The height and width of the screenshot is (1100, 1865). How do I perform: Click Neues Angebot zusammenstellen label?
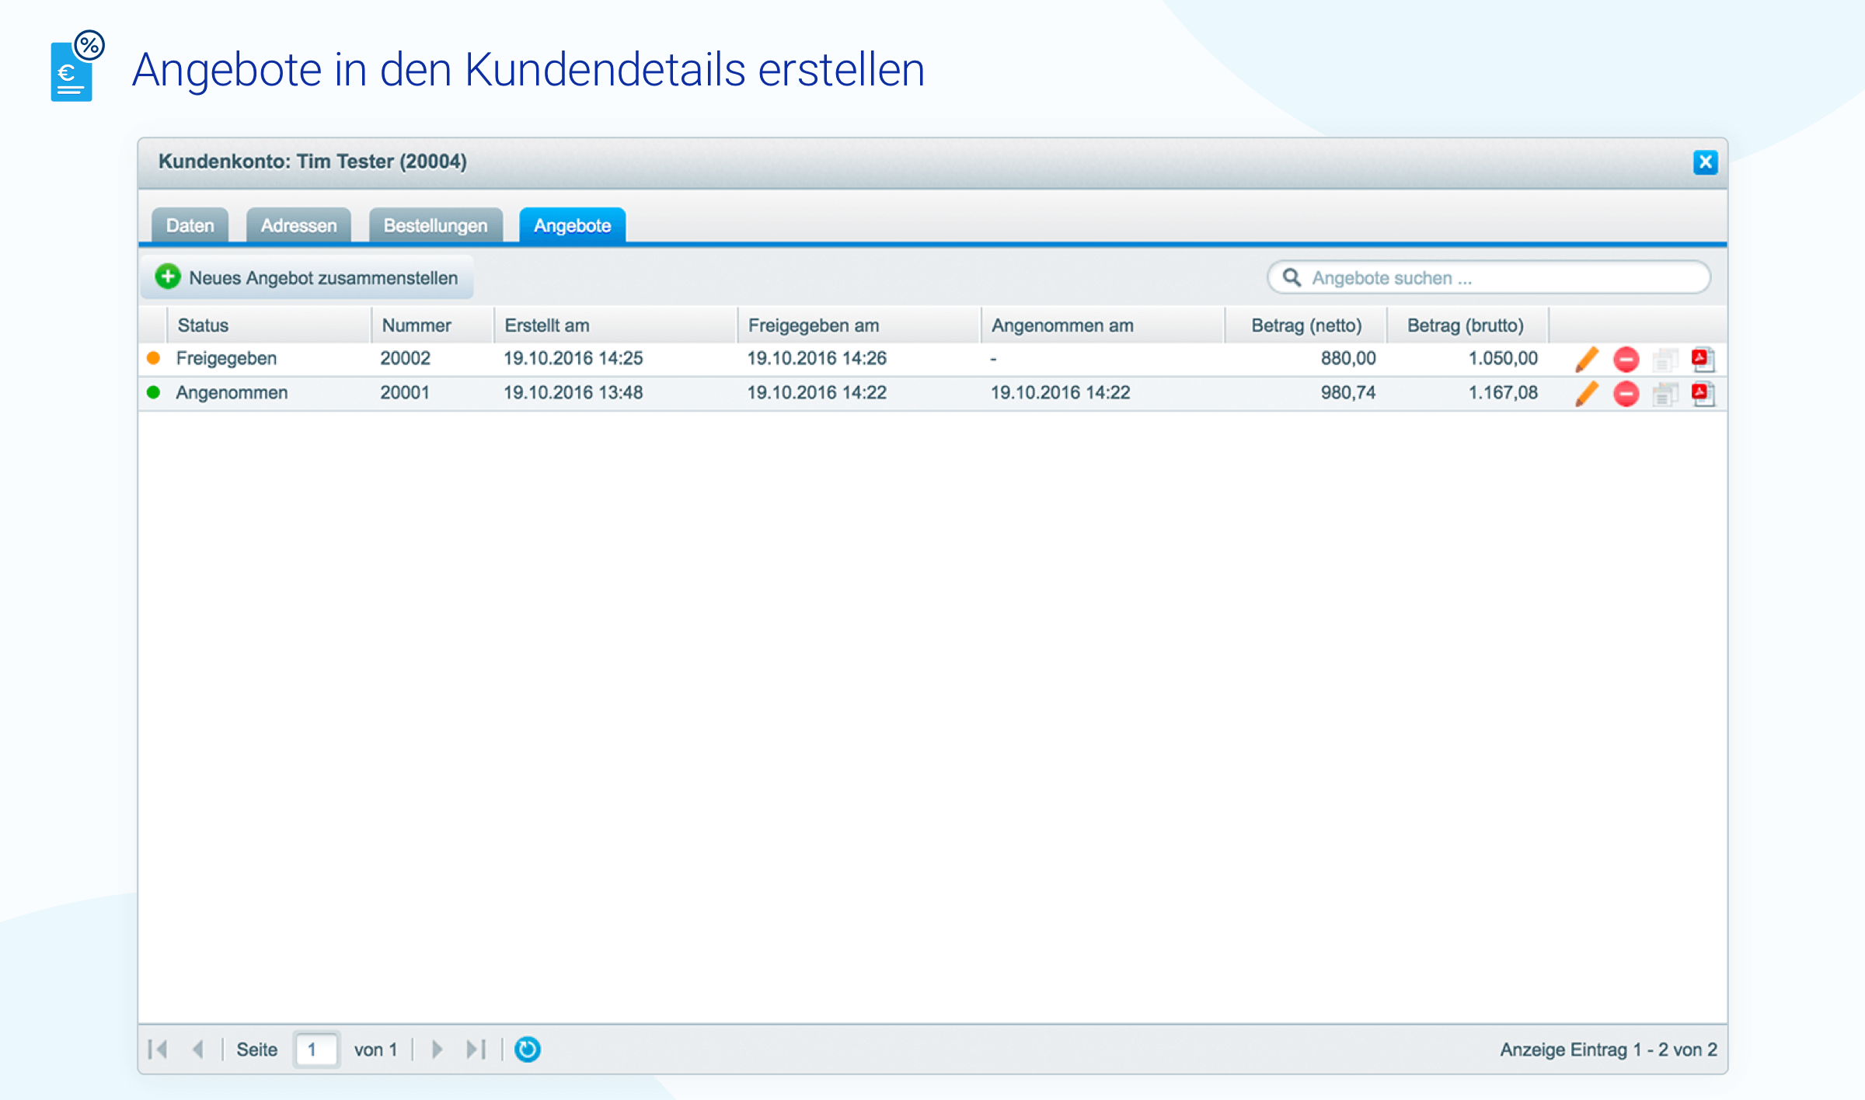click(323, 278)
